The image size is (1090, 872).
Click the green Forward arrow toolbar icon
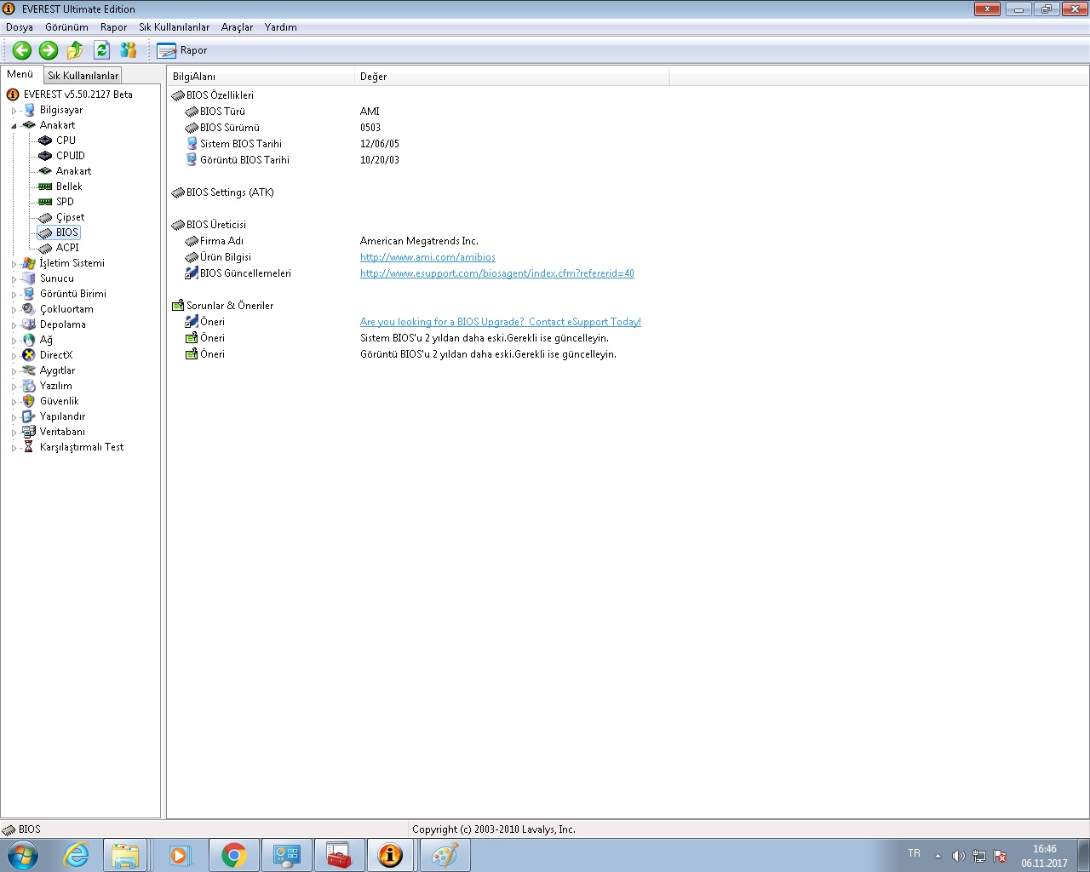pos(49,50)
